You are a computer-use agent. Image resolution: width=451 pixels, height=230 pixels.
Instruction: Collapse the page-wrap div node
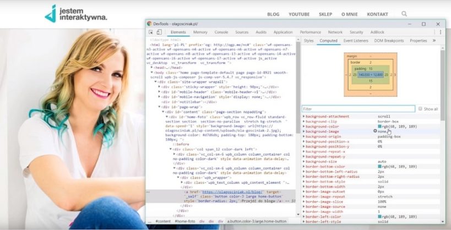[159, 107]
